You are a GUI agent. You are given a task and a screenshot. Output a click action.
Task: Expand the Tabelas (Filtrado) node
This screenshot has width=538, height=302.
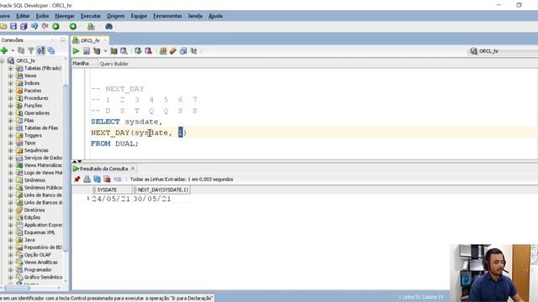[10, 68]
